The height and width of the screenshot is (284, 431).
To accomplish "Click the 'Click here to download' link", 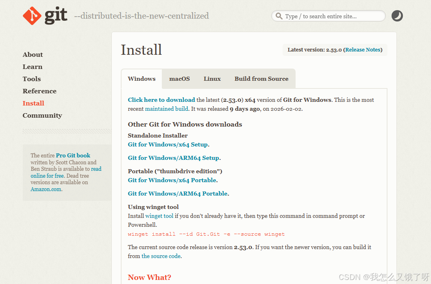I will (x=161, y=100).
